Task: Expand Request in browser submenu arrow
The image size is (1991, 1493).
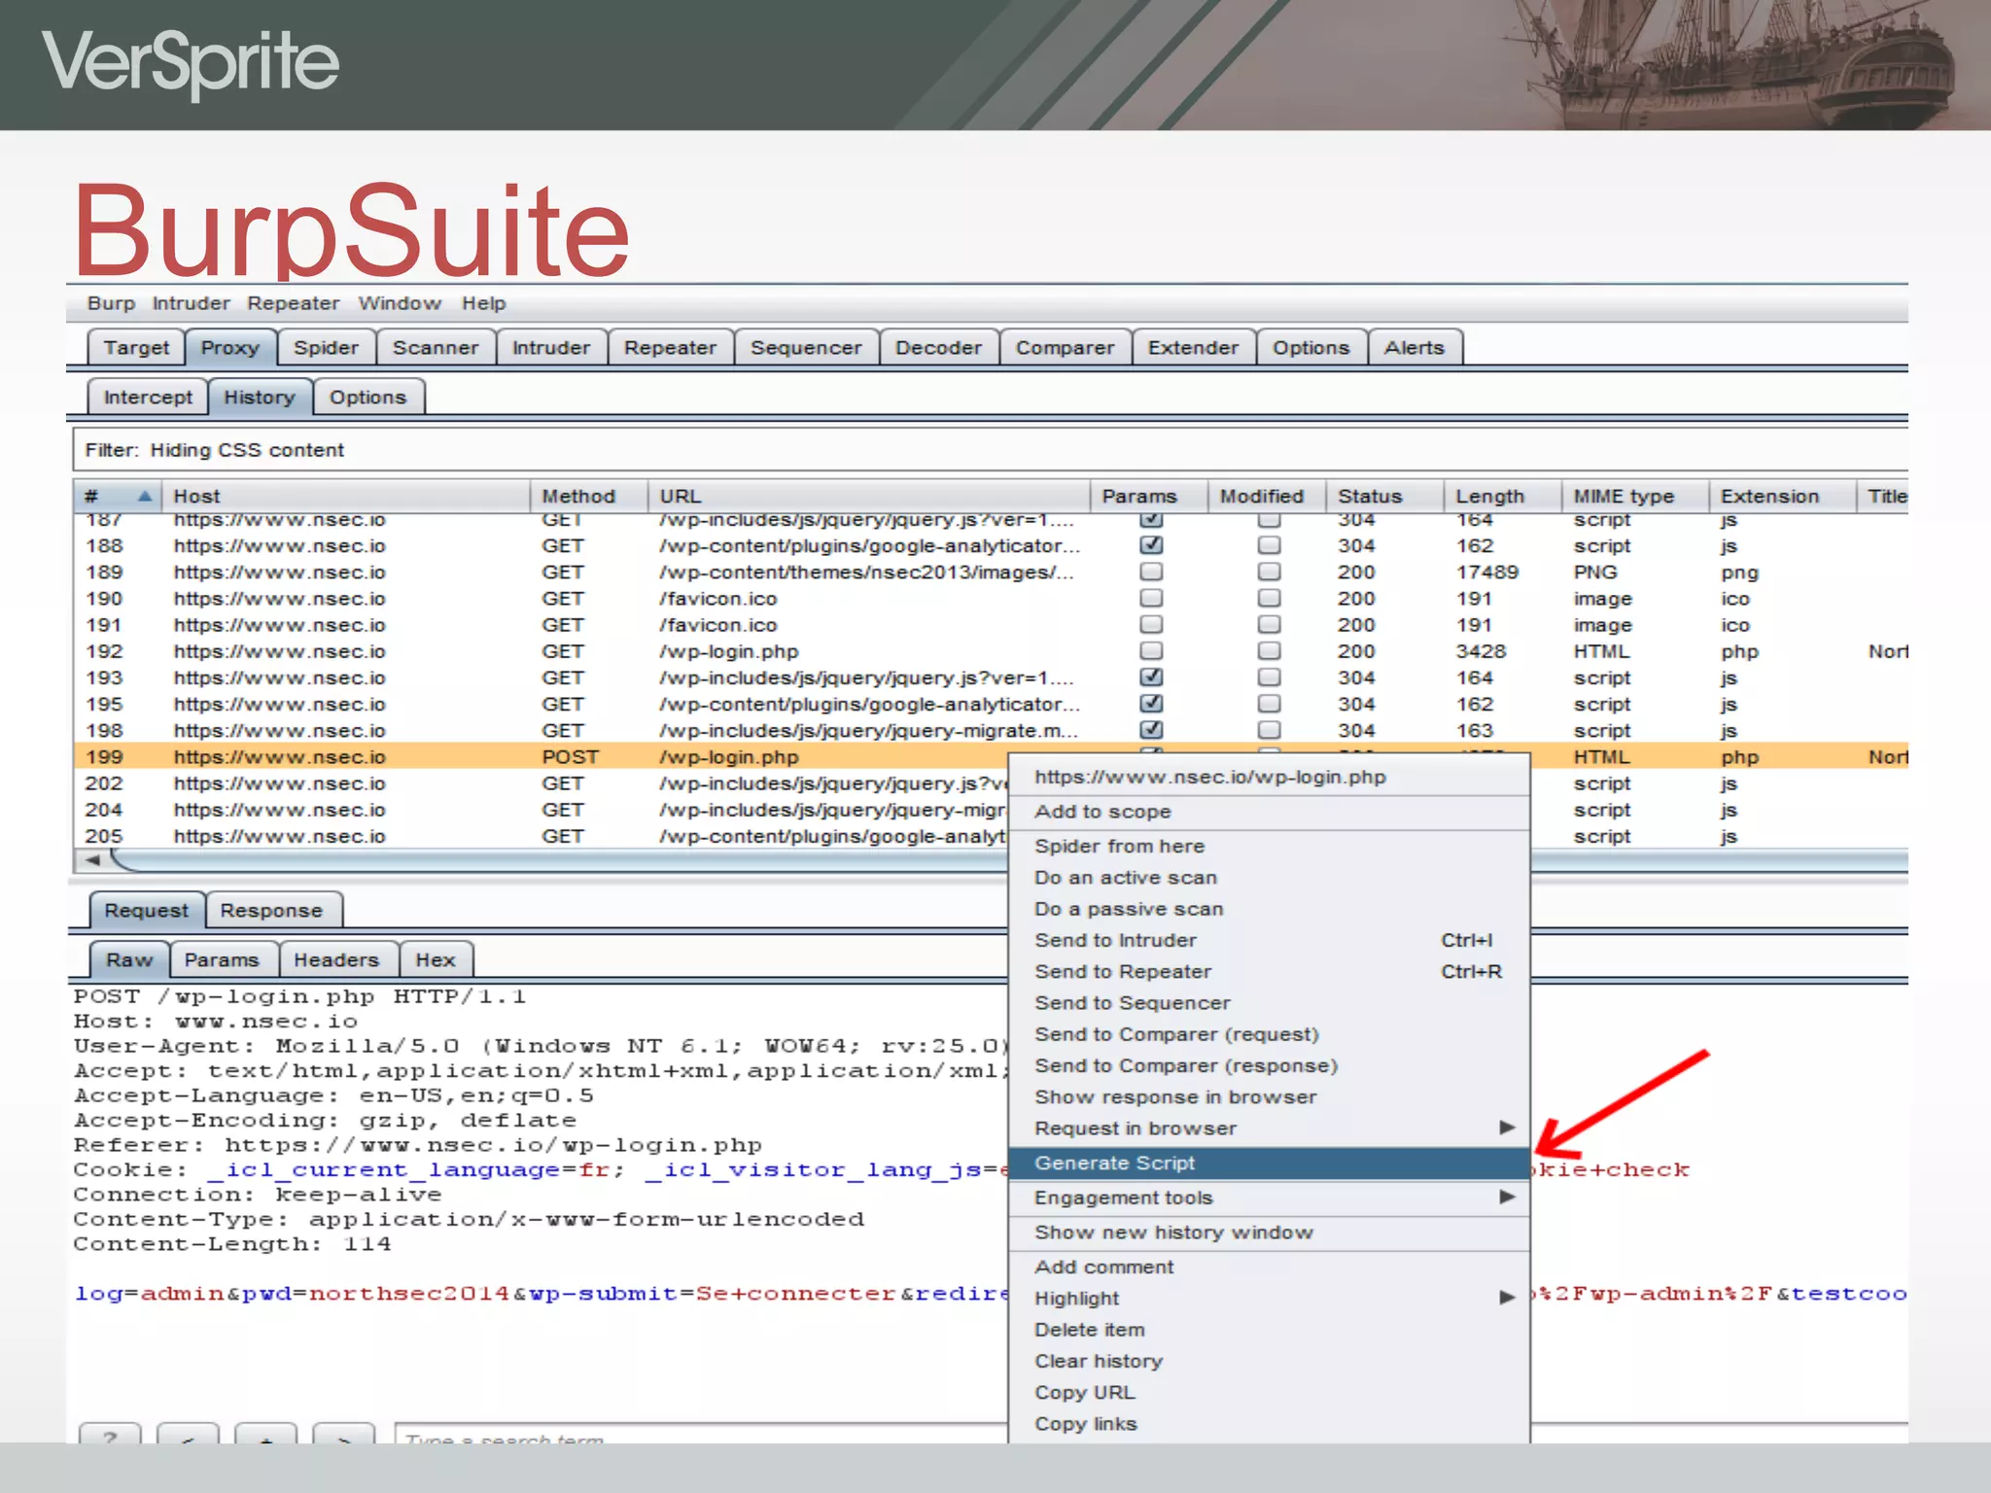Action: pos(1507,1128)
